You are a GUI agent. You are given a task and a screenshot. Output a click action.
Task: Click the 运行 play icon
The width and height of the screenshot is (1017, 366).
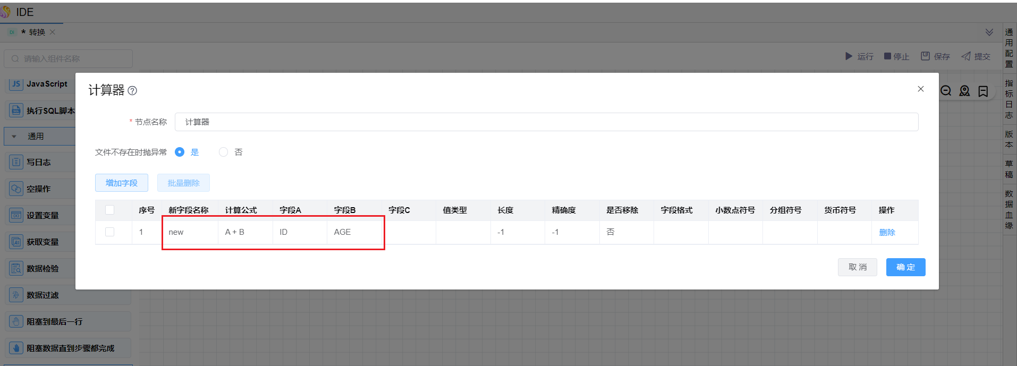coord(849,56)
